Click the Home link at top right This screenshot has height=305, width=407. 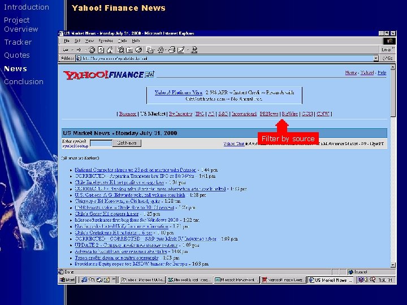pos(350,72)
